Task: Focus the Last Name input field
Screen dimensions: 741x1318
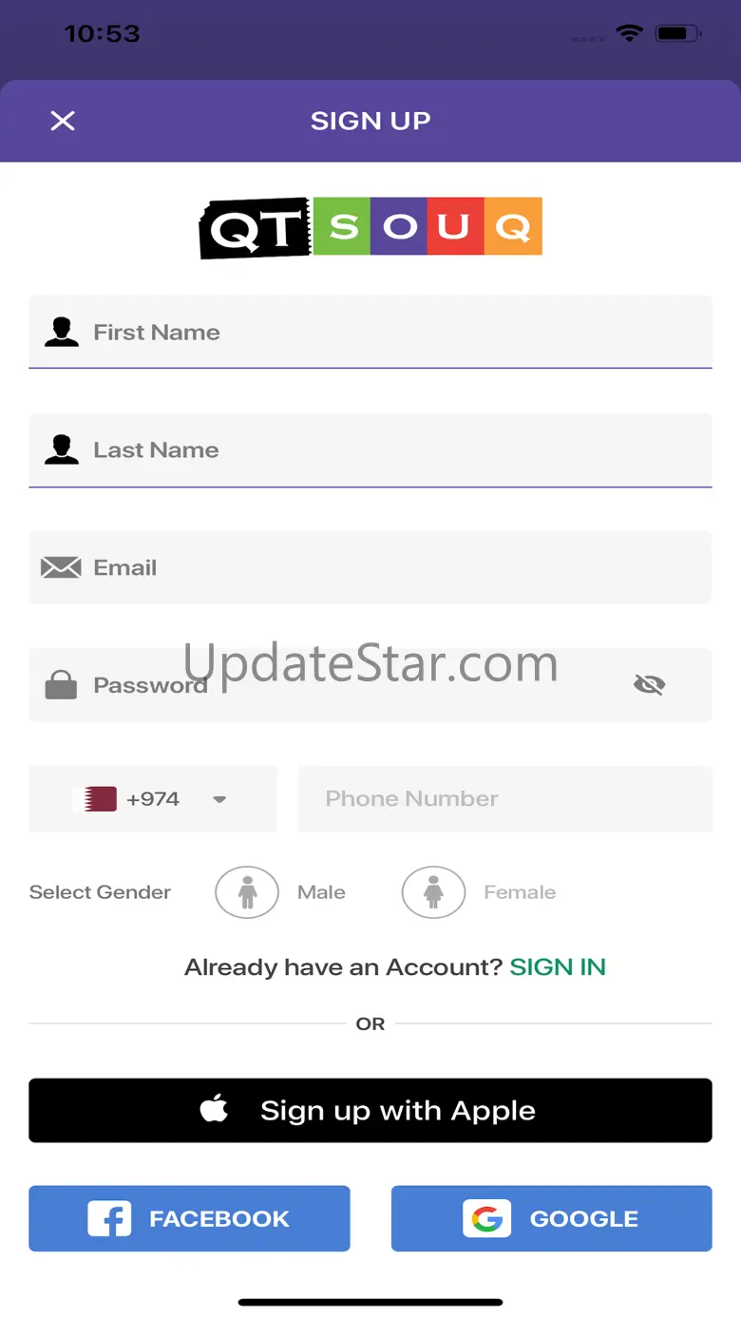Action: tap(370, 449)
